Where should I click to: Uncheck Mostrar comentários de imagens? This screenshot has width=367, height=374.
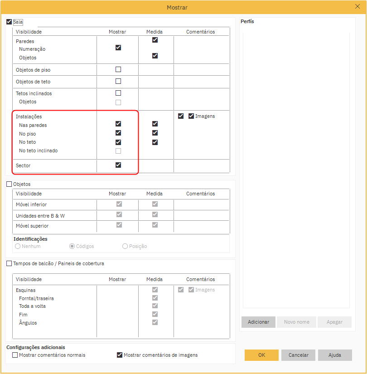pos(120,355)
